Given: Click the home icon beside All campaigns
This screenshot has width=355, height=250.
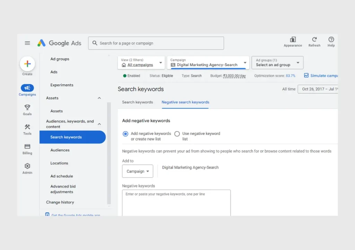Looking at the screenshot, I should 124,65.
